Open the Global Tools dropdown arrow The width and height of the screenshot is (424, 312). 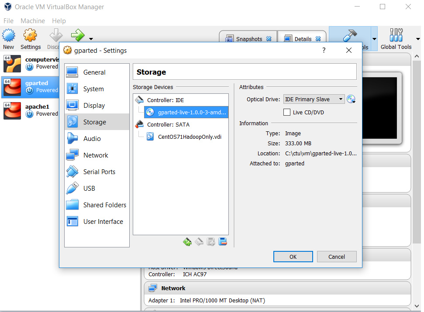[418, 39]
